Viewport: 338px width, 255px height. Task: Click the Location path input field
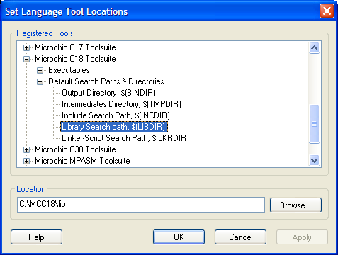141,205
